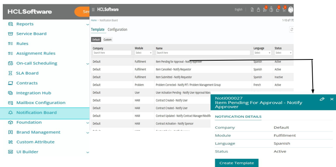336x167 pixels.
Task: Click the pencil edit icon for Noti000027
Action: [322, 99]
